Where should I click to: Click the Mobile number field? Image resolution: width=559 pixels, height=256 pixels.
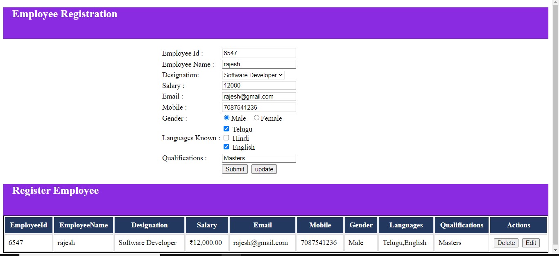coord(258,107)
